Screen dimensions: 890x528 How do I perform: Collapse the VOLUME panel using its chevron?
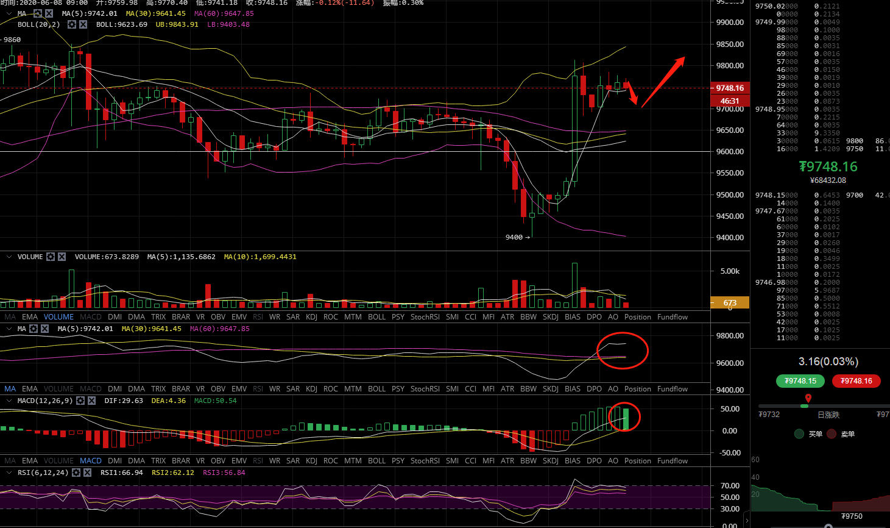click(9, 257)
